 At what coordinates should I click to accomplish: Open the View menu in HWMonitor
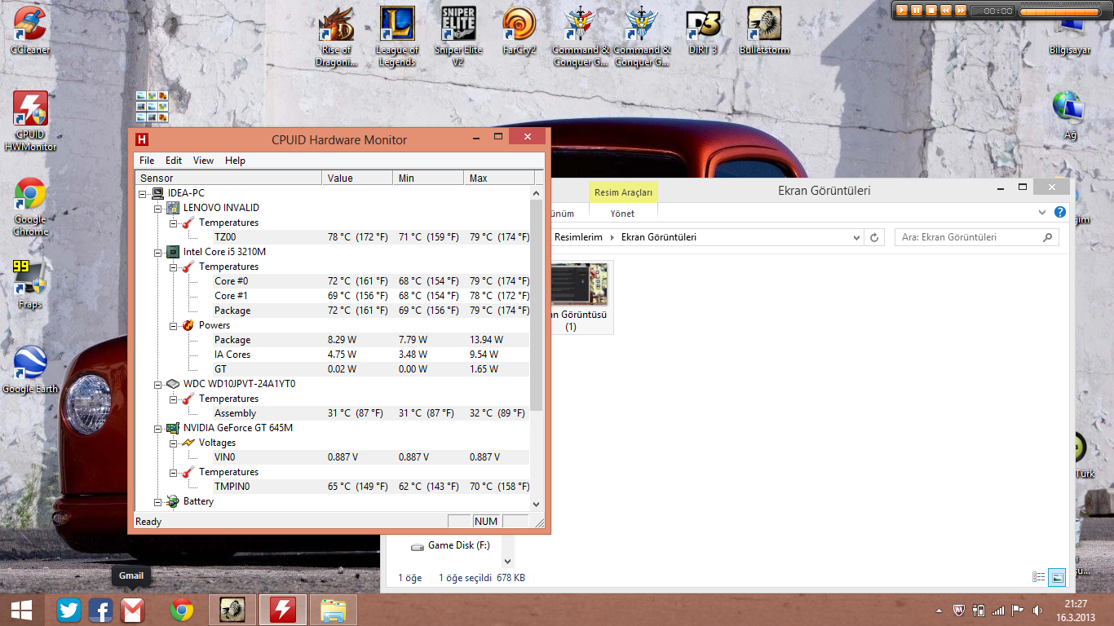point(203,161)
